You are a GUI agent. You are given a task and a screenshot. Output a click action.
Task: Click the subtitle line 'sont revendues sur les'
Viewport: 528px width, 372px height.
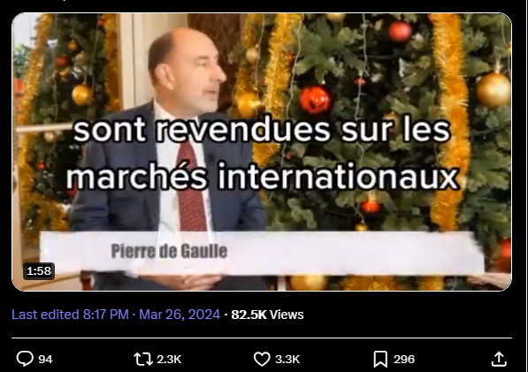coord(262,130)
